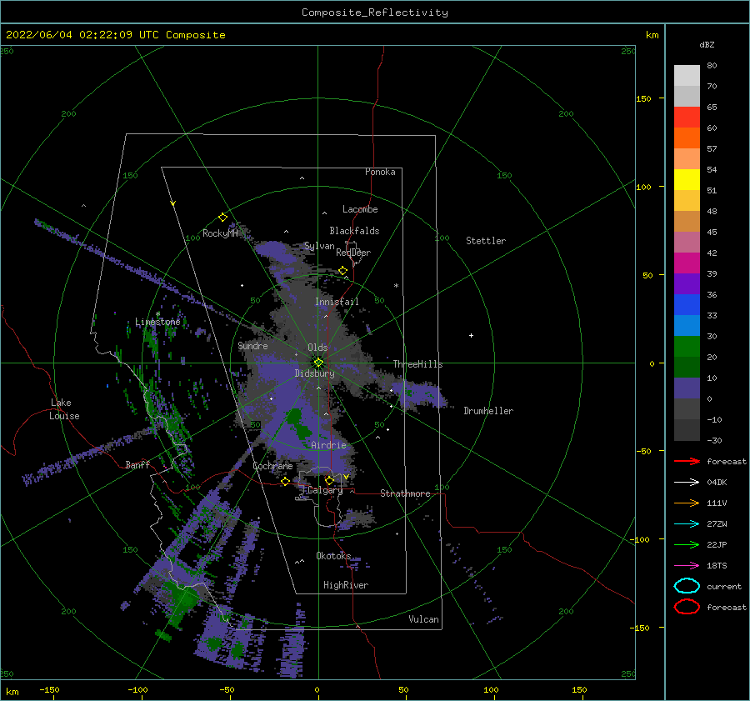This screenshot has width=750, height=701.
Task: Click the ThreeHills town label
Action: [417, 364]
